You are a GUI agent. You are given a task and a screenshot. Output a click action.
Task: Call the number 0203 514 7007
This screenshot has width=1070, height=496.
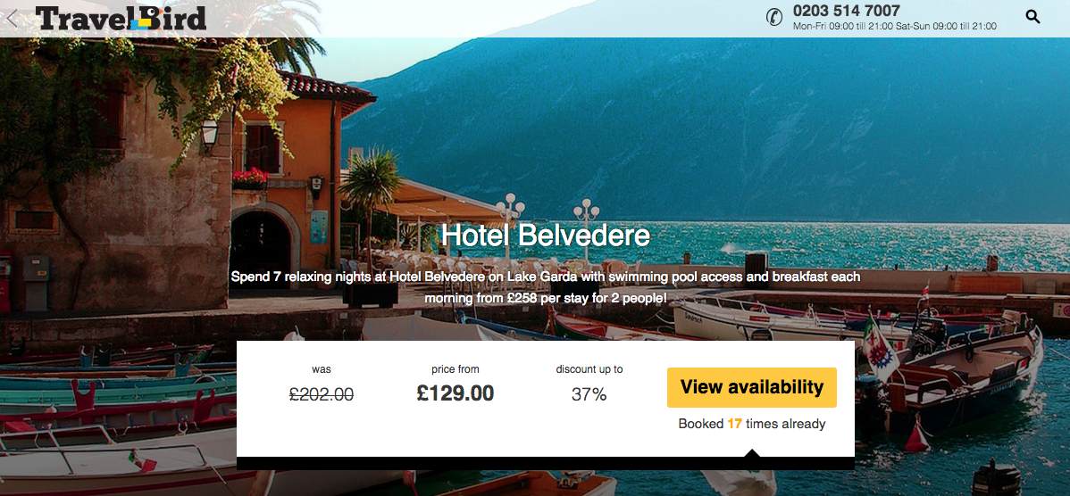coord(846,11)
